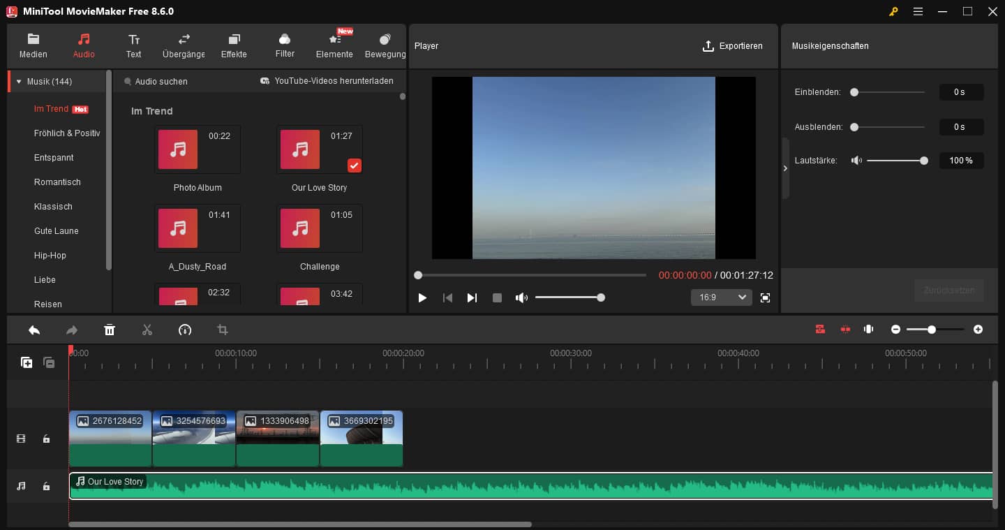
Task: Open the speed controller tool
Action: 185,329
